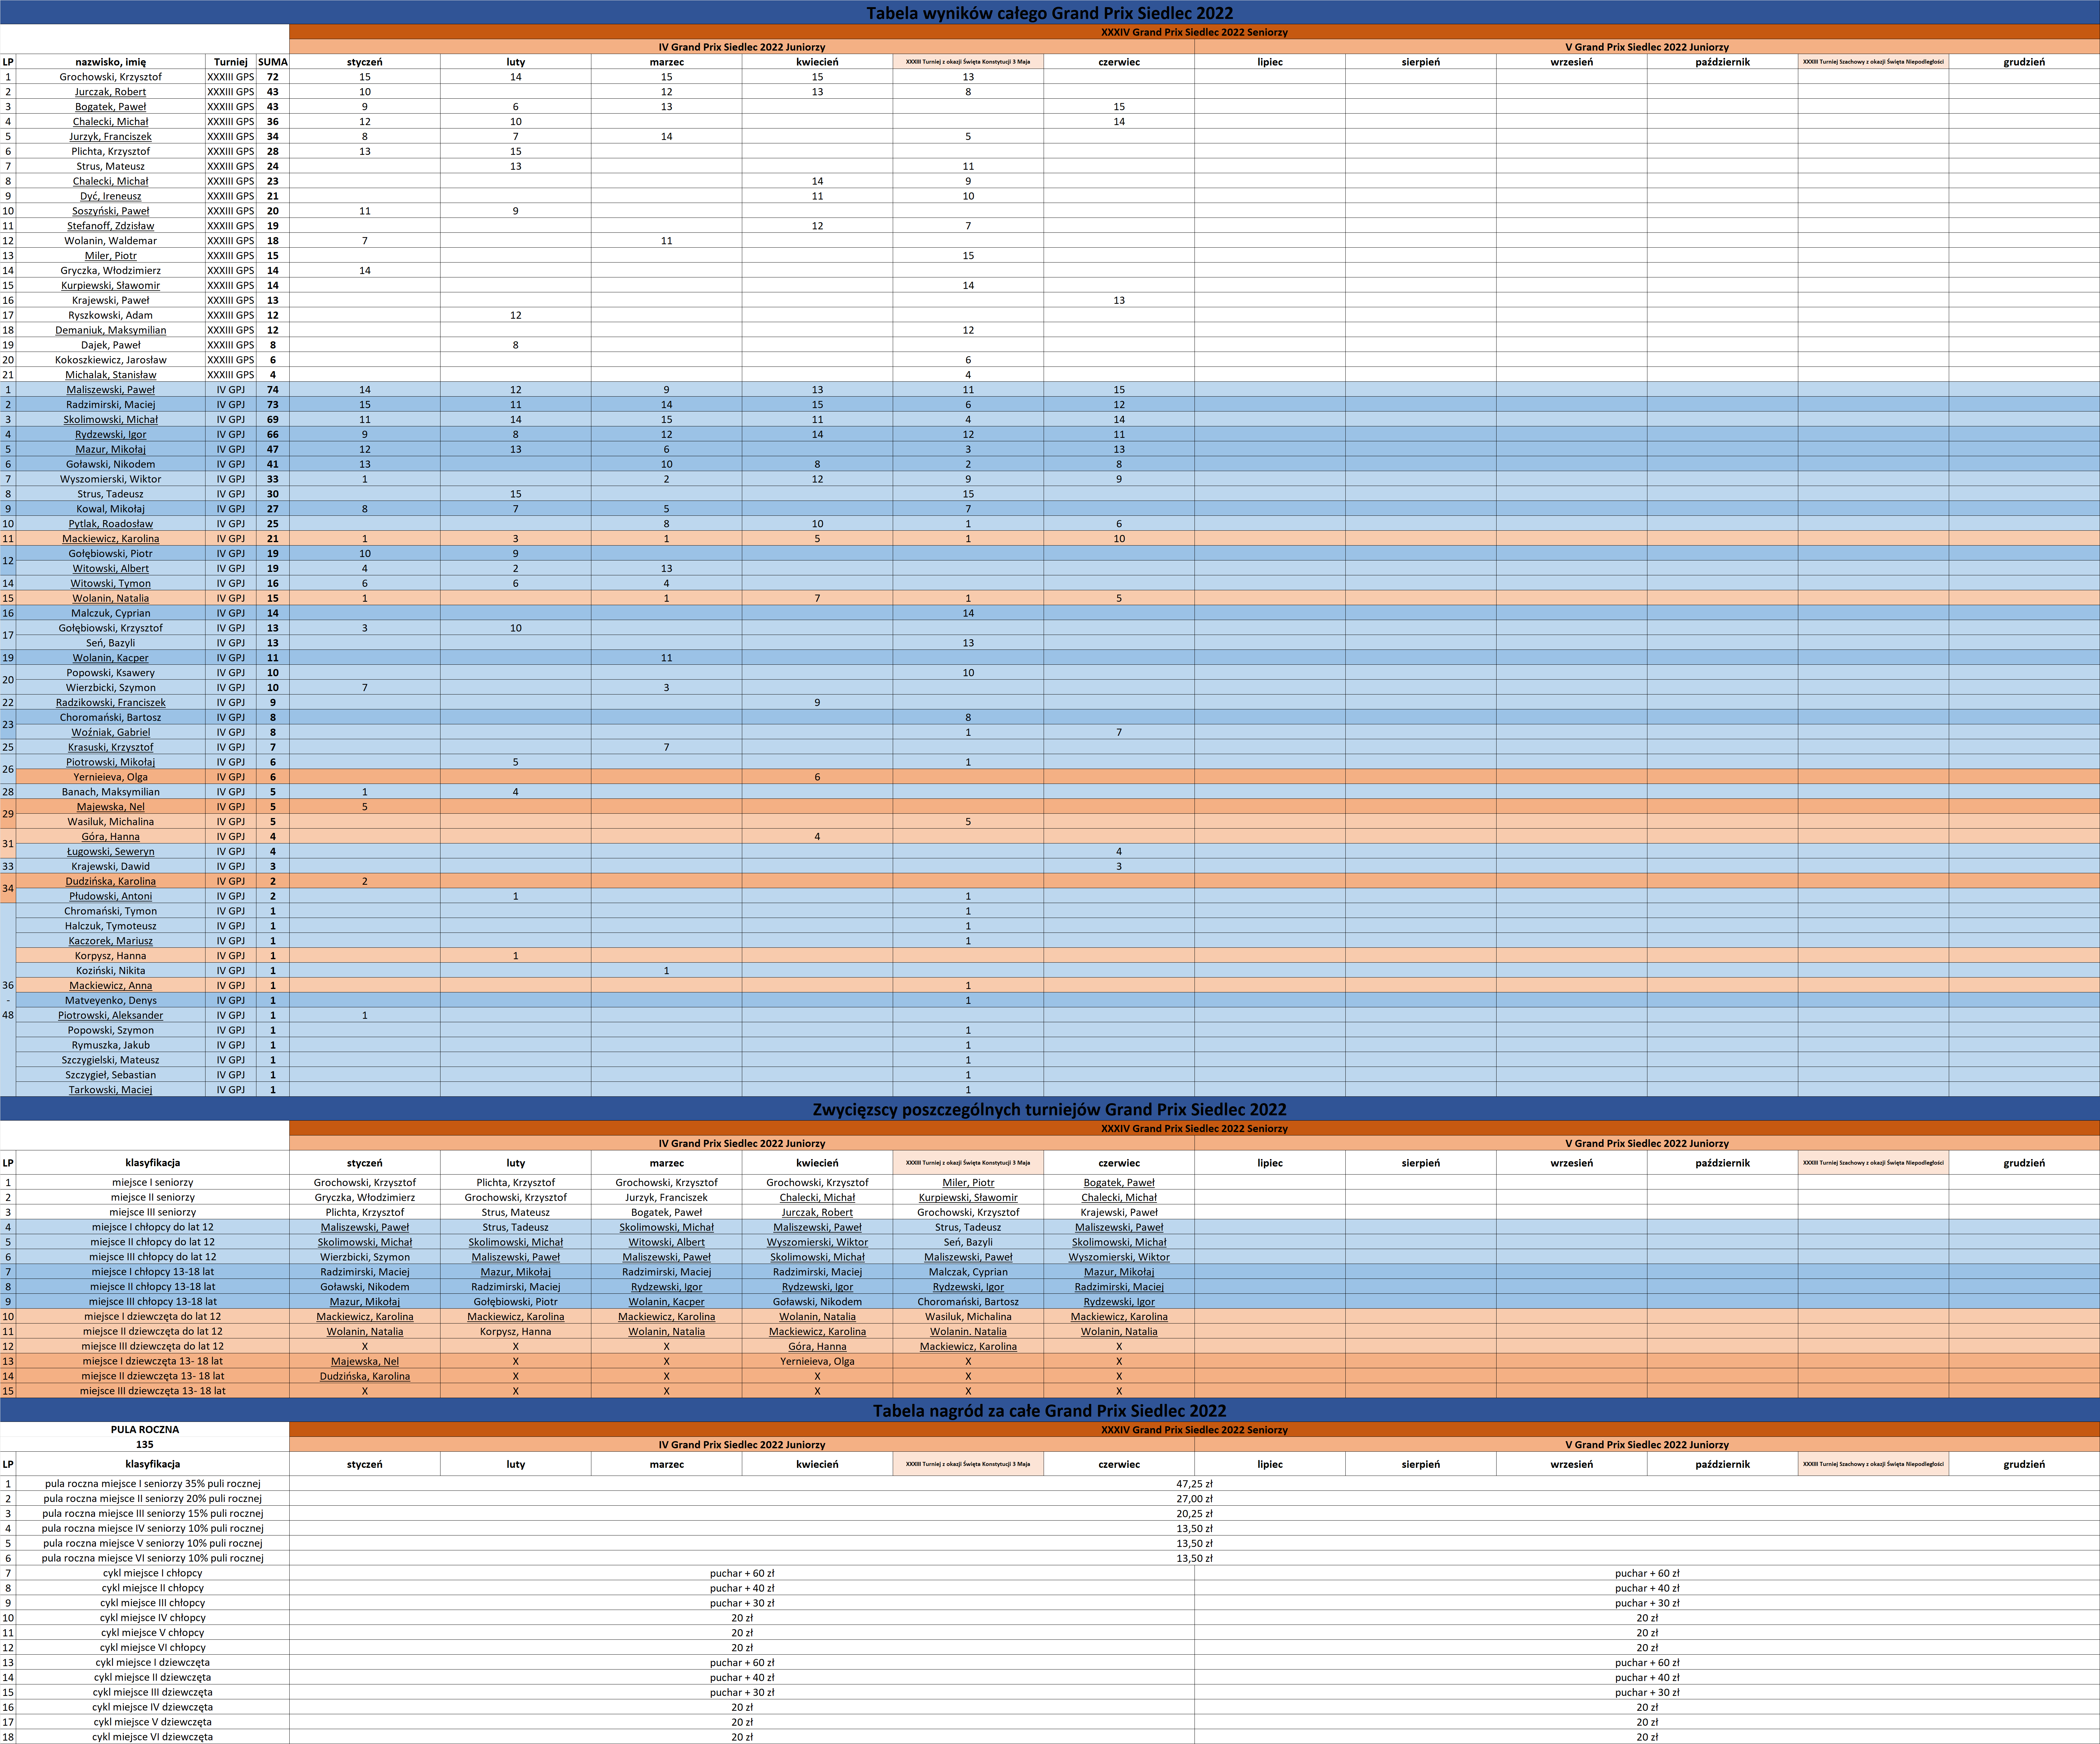2100x1744 pixels.
Task: Select name cell 'Soszyński, Paweł'
Action: 110,211
